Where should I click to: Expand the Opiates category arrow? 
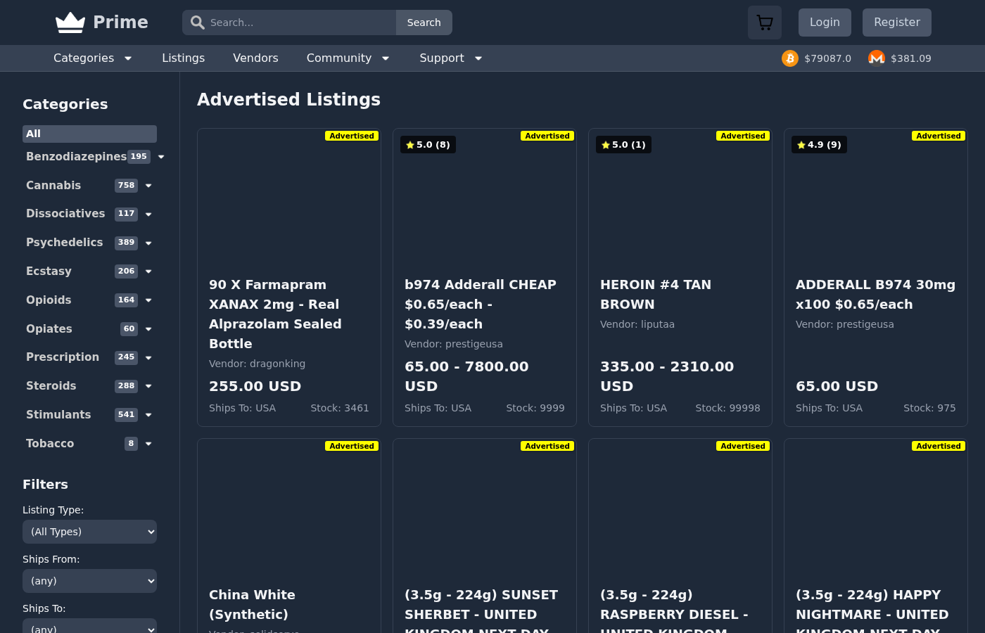click(x=148, y=329)
